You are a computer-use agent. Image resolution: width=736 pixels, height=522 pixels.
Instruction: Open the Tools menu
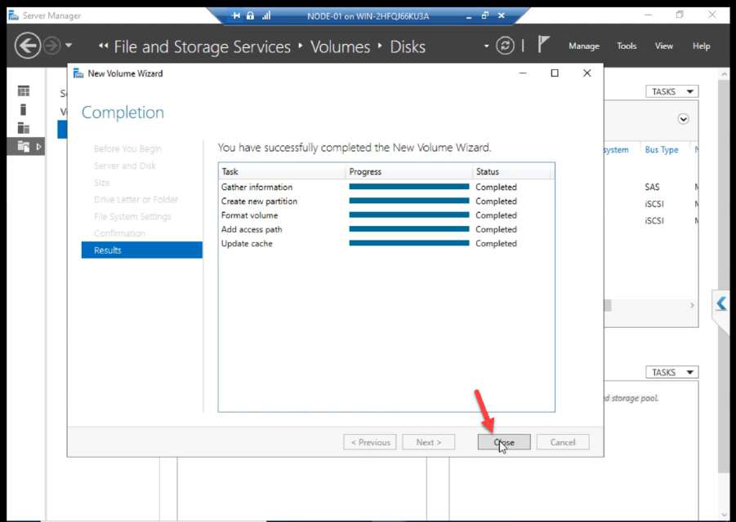click(x=627, y=46)
